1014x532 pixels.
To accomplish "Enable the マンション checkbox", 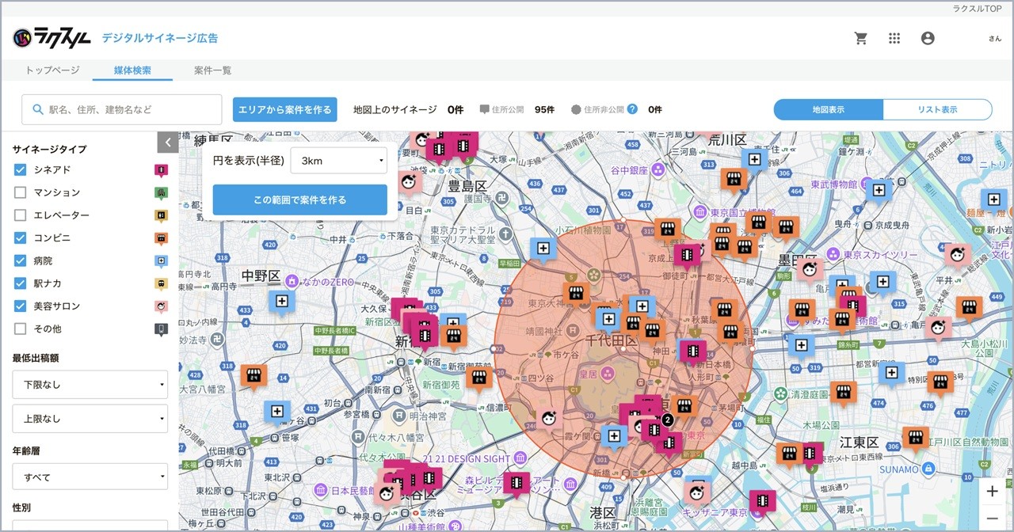I will point(21,192).
